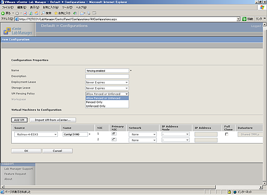Click the Add VM button
Image resolution: width=267 pixels, height=195 pixels.
point(19,120)
